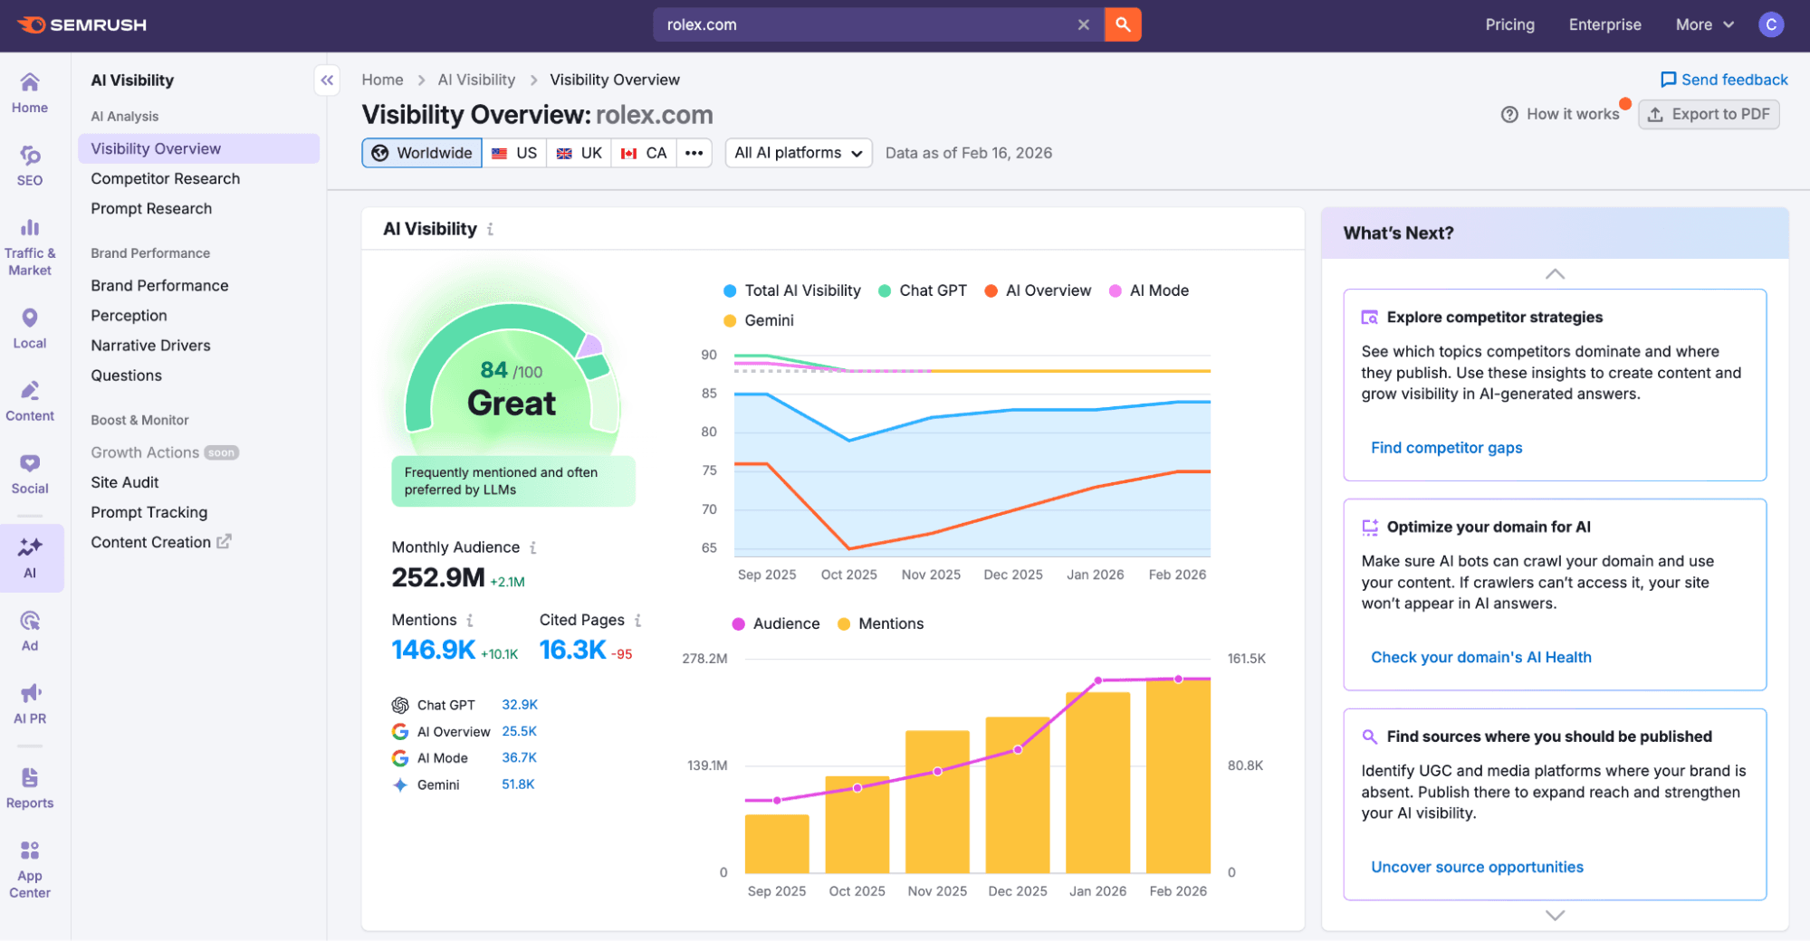Click the Local icon in sidebar

tap(29, 324)
